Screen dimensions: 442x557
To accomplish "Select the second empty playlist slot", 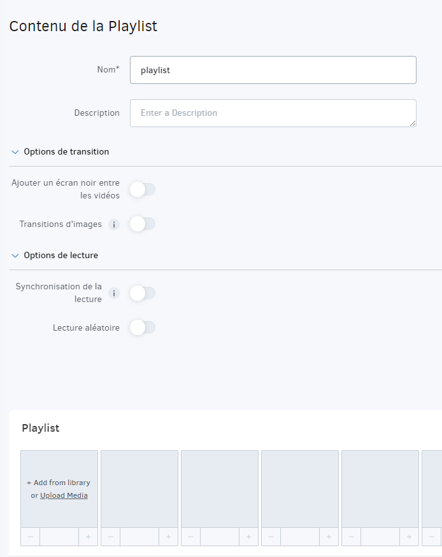I will (x=139, y=489).
